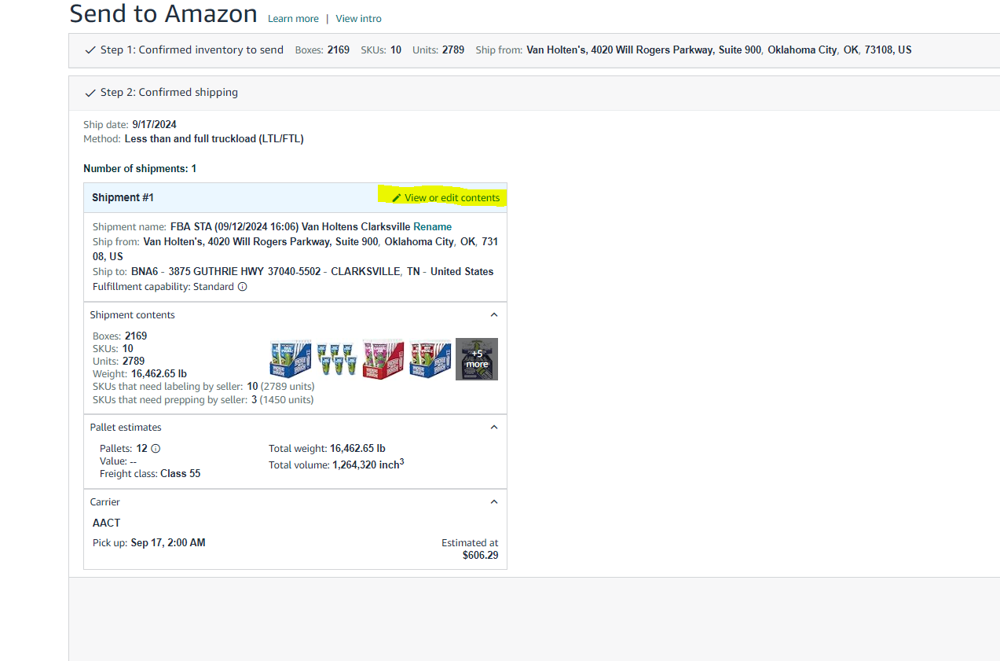
Task: Open the Learn more link
Action: (293, 19)
